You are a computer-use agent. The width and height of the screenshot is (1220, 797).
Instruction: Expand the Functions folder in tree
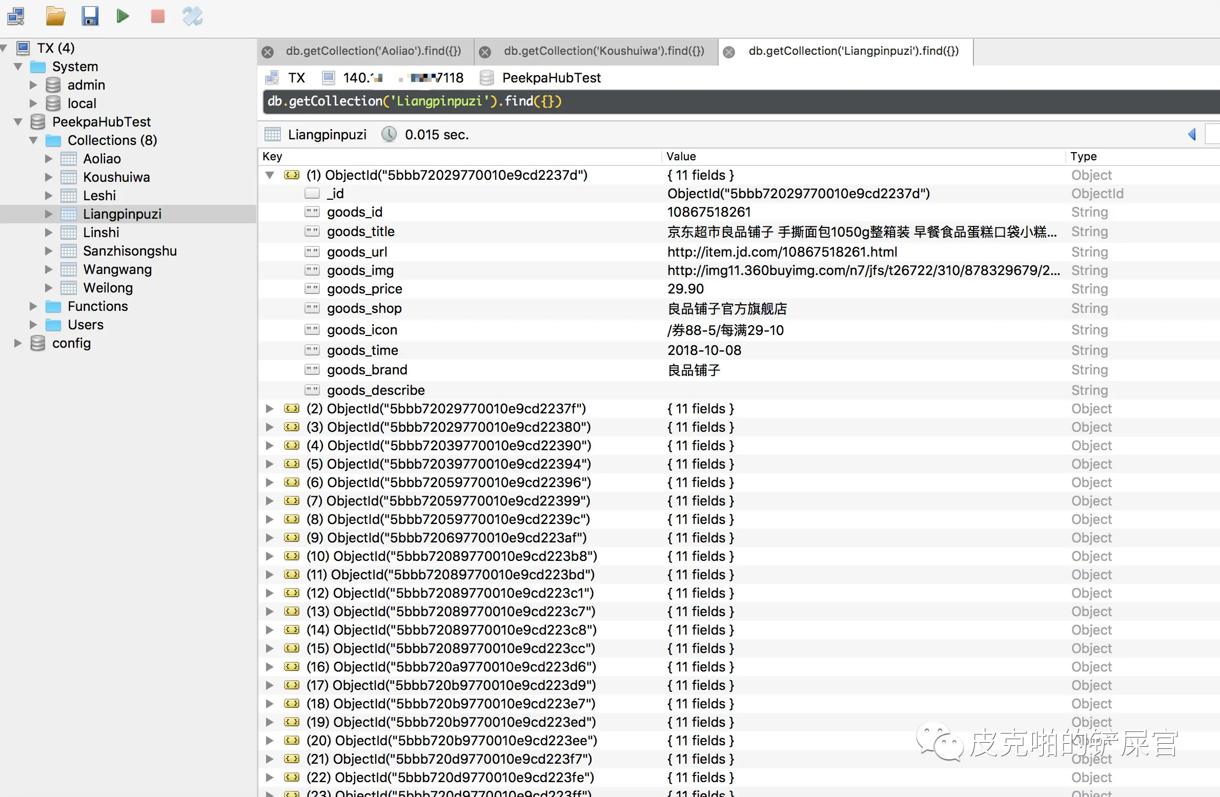(33, 306)
